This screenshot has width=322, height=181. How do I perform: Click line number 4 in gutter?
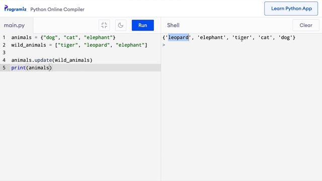(4, 60)
